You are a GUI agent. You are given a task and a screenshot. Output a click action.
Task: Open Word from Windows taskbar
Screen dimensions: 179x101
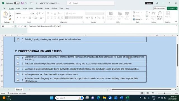[122, 98]
